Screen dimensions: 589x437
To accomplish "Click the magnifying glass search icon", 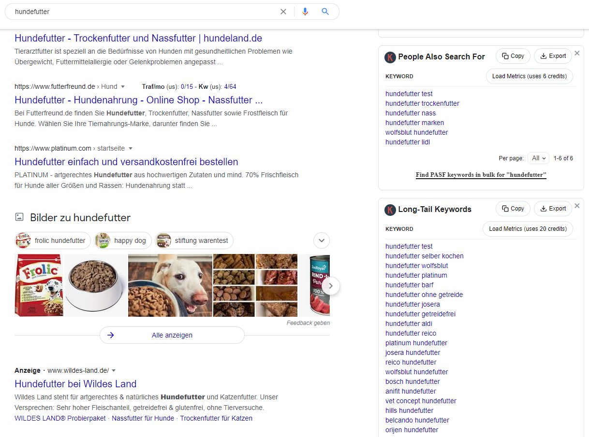I will point(325,12).
